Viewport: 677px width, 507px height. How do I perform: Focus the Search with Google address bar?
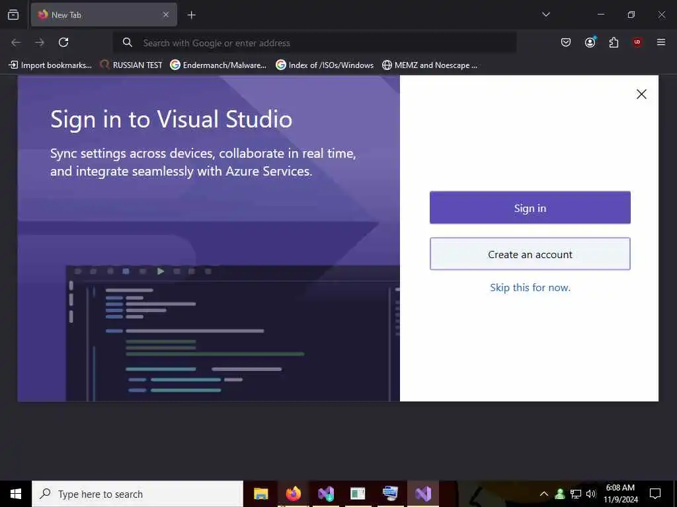tap(314, 43)
